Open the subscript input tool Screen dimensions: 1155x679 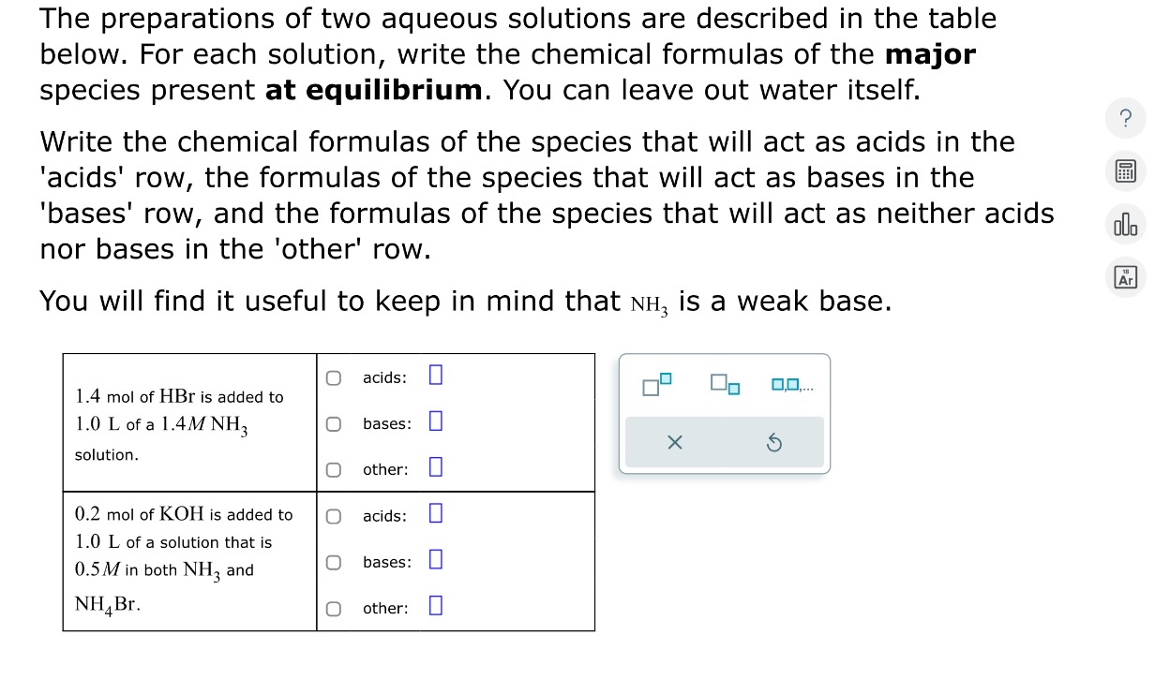(x=722, y=384)
